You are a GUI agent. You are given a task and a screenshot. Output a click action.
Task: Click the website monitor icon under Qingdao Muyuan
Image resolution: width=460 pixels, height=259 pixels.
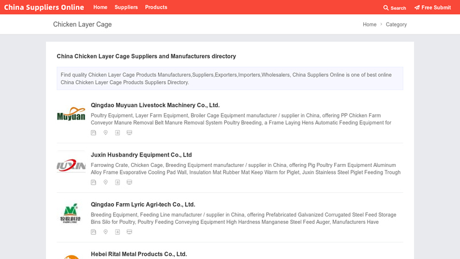(129, 133)
